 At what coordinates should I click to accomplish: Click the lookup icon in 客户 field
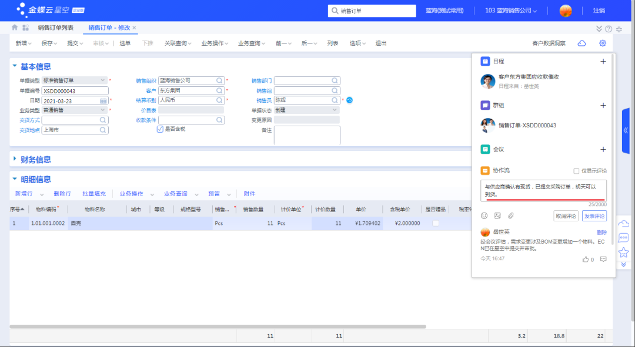point(219,90)
